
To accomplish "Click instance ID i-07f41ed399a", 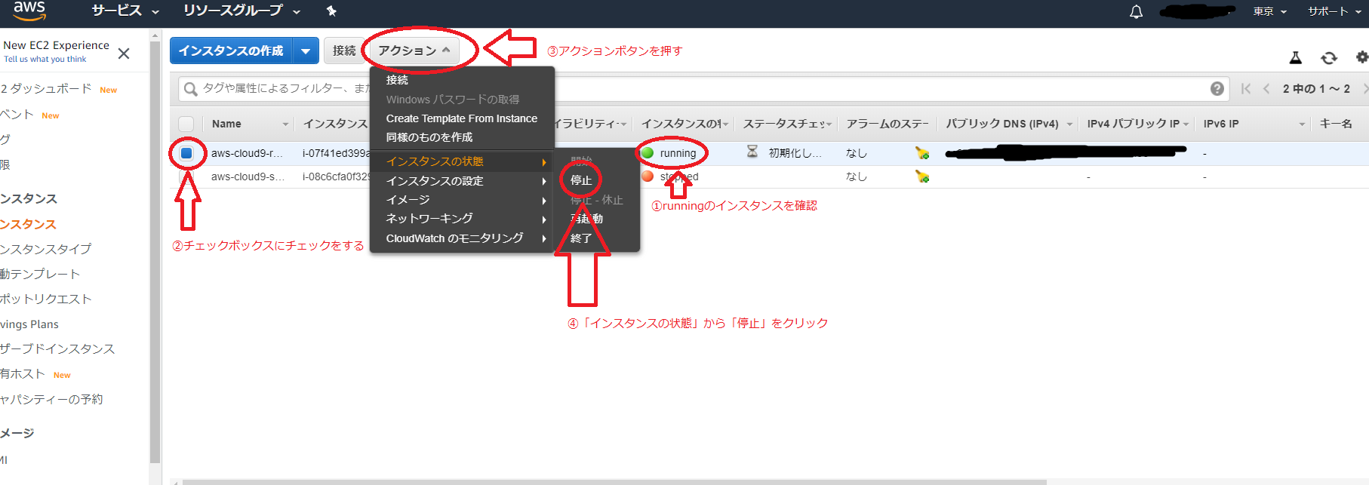I will 336,153.
